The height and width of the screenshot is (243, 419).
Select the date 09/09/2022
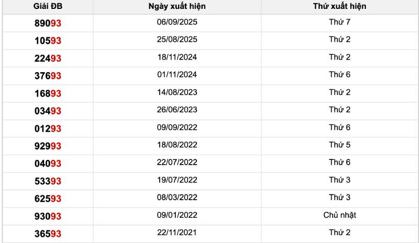pos(177,127)
